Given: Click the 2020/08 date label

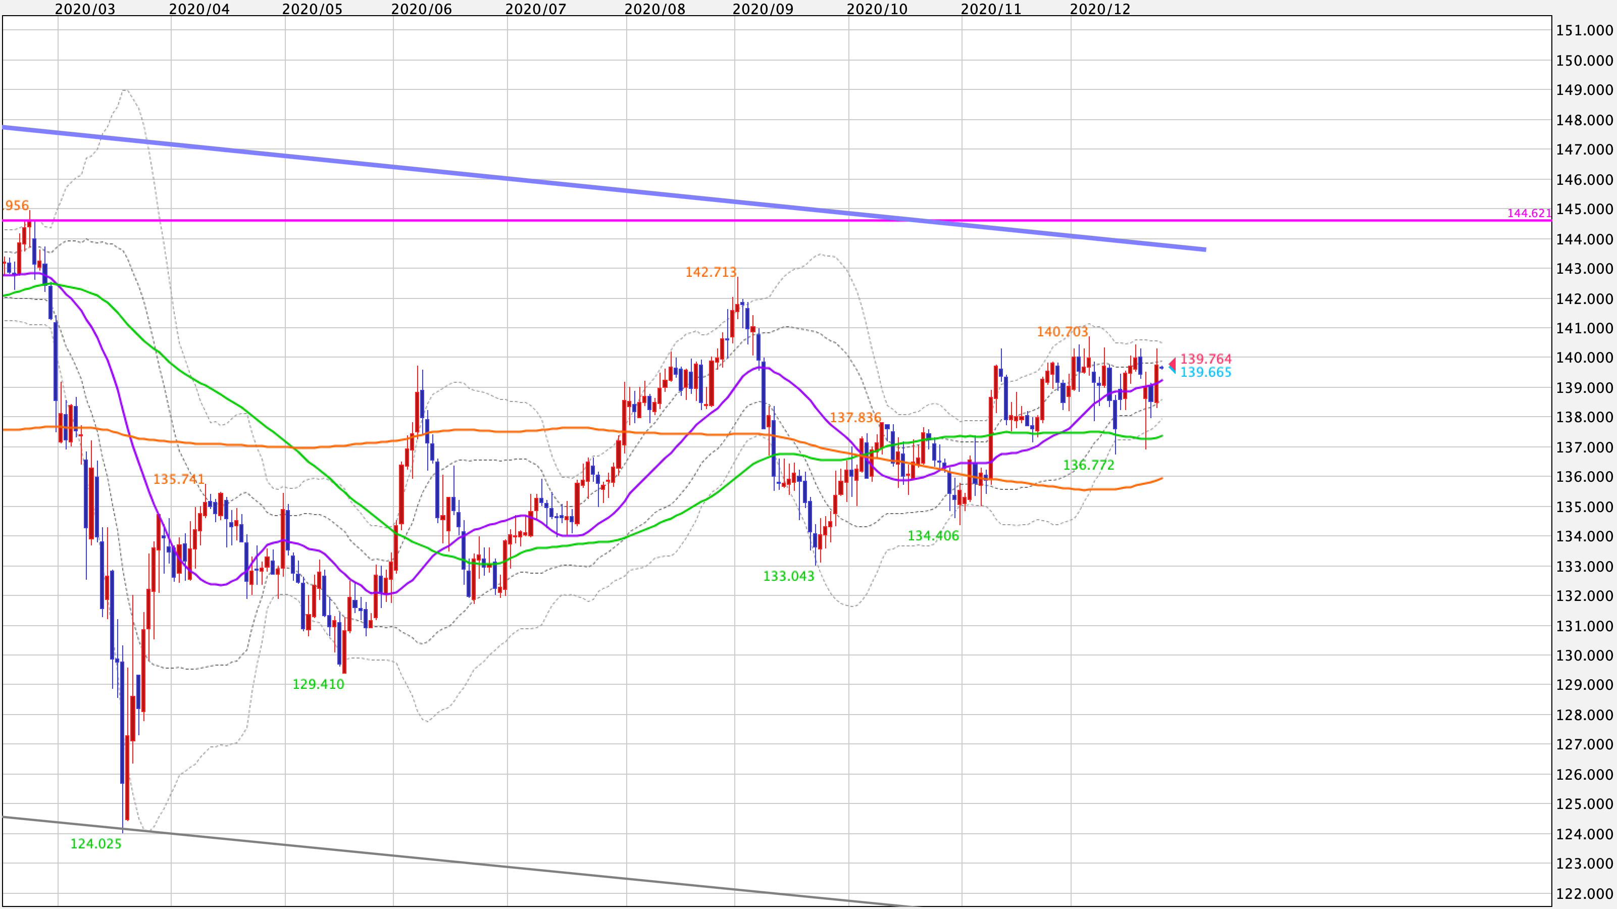Looking at the screenshot, I should click(654, 9).
